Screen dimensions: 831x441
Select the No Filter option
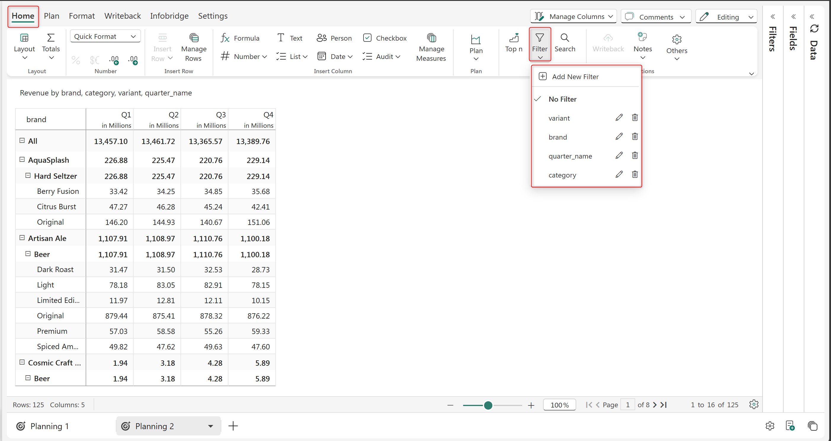pyautogui.click(x=562, y=99)
